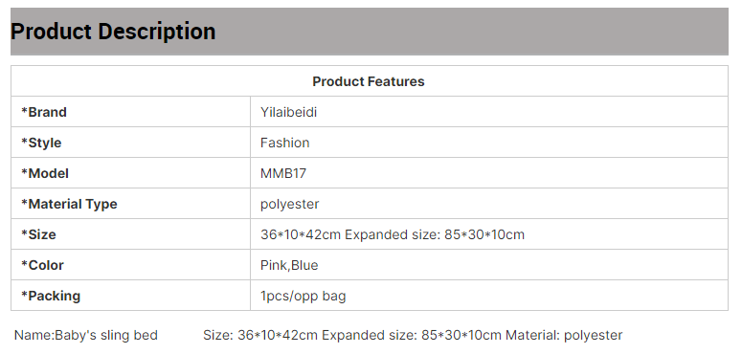Image resolution: width=742 pixels, height=354 pixels.
Task: Select the MMB17 model value
Action: tap(283, 173)
